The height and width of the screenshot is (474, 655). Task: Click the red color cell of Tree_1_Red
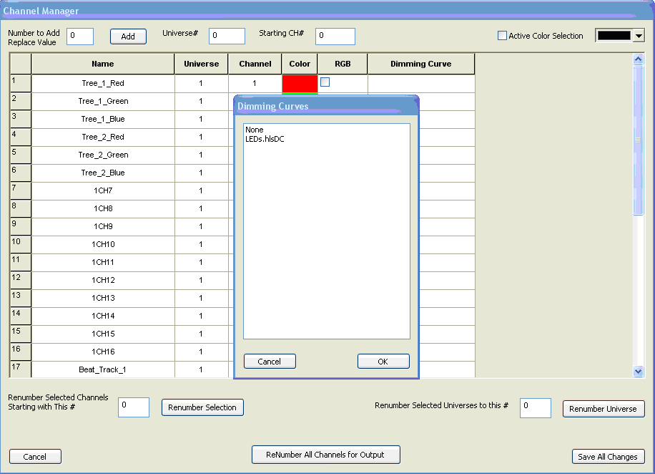click(x=300, y=84)
